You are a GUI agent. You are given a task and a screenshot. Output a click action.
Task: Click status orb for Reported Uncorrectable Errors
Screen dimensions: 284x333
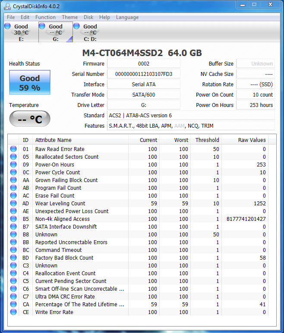[13, 242]
